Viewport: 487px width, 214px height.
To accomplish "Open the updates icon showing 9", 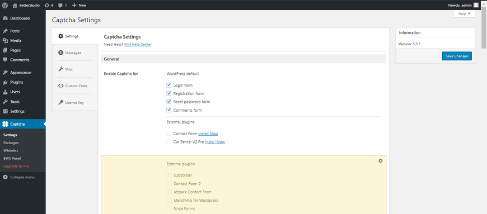I will (47, 5).
